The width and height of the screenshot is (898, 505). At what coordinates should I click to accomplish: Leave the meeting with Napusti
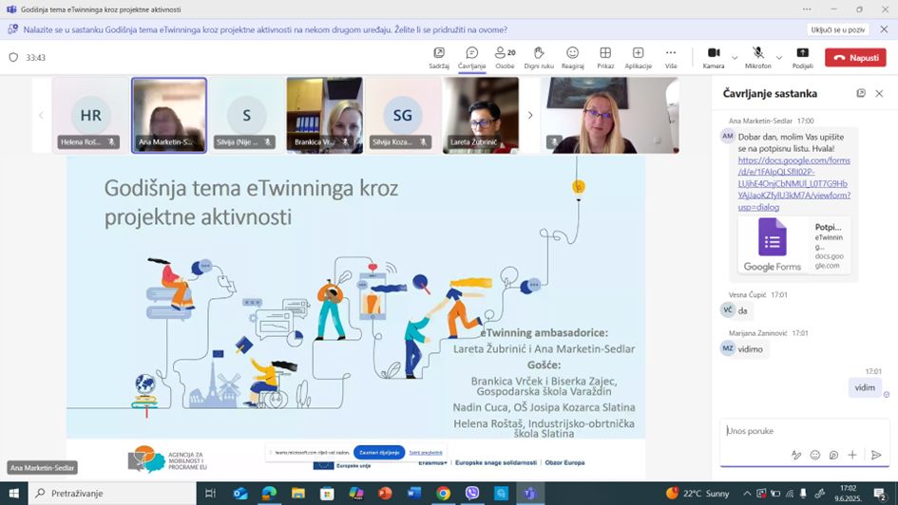pyautogui.click(x=855, y=58)
